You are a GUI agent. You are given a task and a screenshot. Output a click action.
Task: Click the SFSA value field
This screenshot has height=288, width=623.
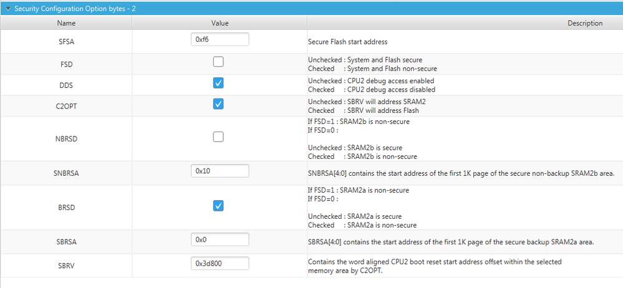[220, 39]
